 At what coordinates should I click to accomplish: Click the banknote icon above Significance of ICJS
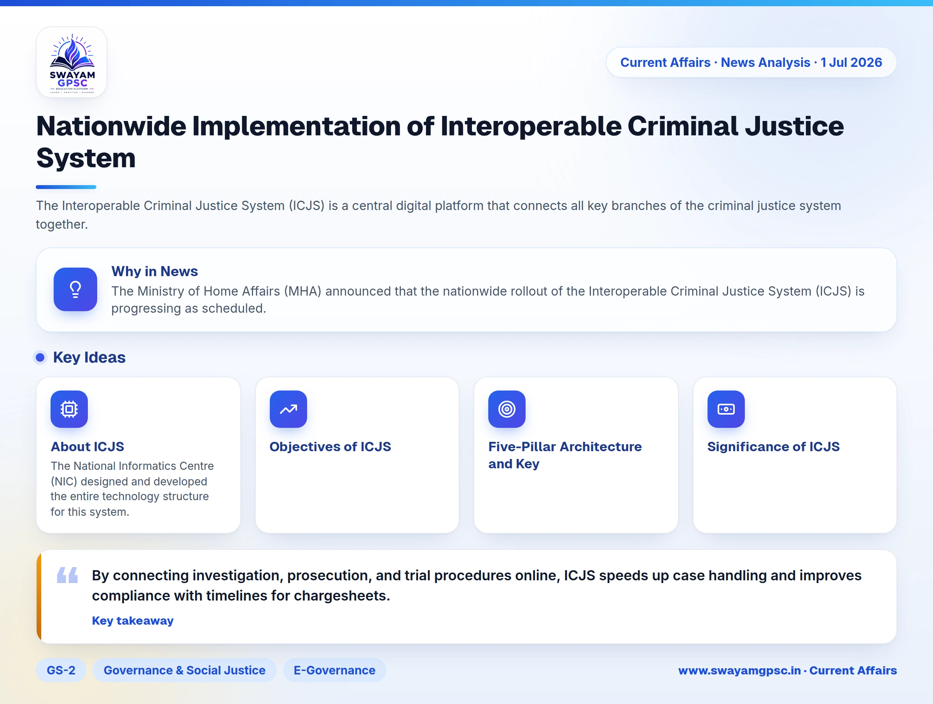click(726, 409)
